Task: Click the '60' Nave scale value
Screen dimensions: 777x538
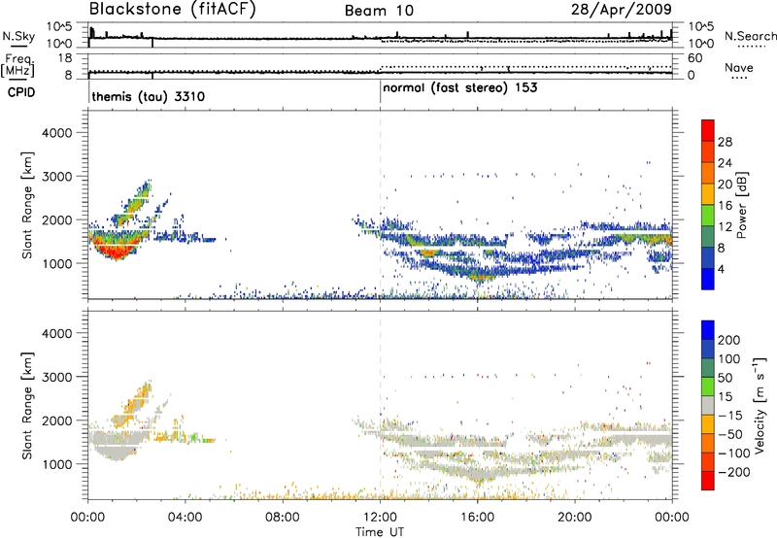Action: click(694, 58)
